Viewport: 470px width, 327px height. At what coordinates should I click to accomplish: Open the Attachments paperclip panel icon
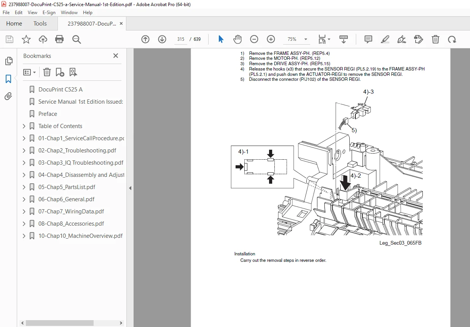(x=8, y=96)
